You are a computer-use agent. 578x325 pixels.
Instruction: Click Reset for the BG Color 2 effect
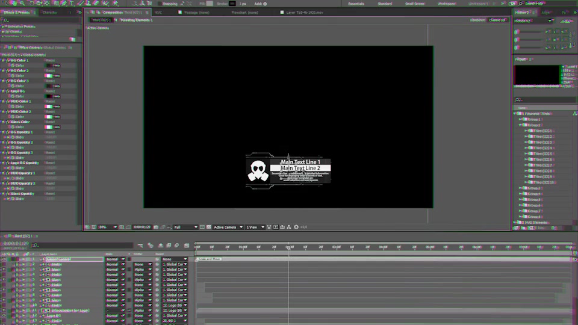(x=51, y=71)
